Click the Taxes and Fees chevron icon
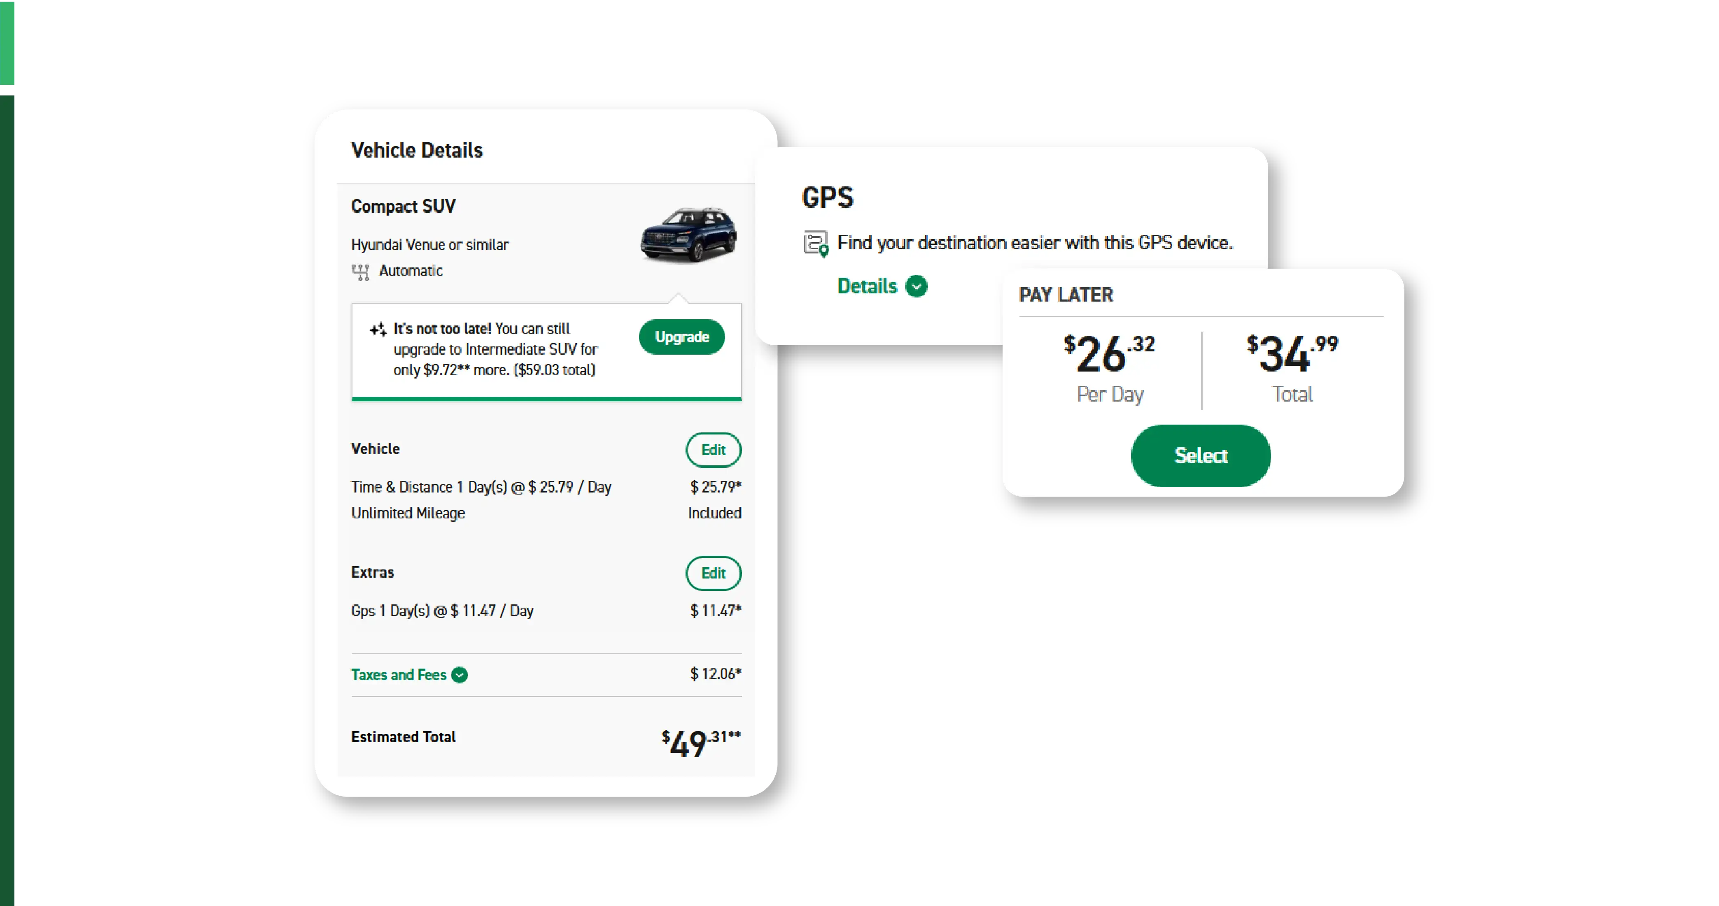1719x906 pixels. click(459, 675)
